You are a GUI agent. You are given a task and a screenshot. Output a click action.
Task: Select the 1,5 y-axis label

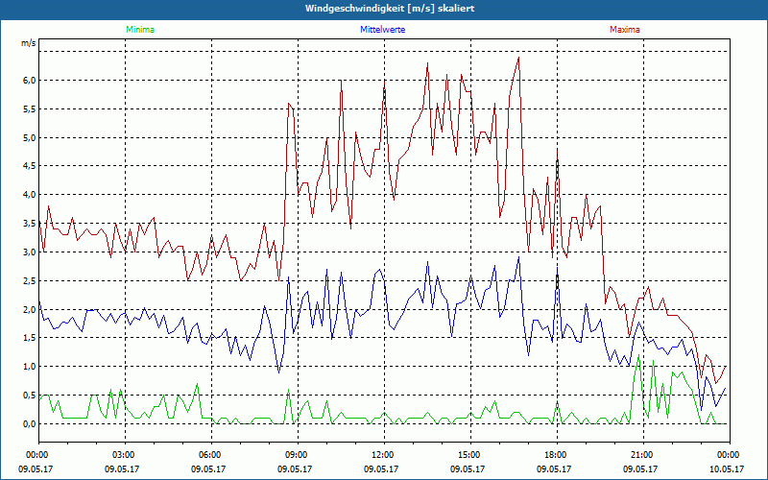click(29, 338)
